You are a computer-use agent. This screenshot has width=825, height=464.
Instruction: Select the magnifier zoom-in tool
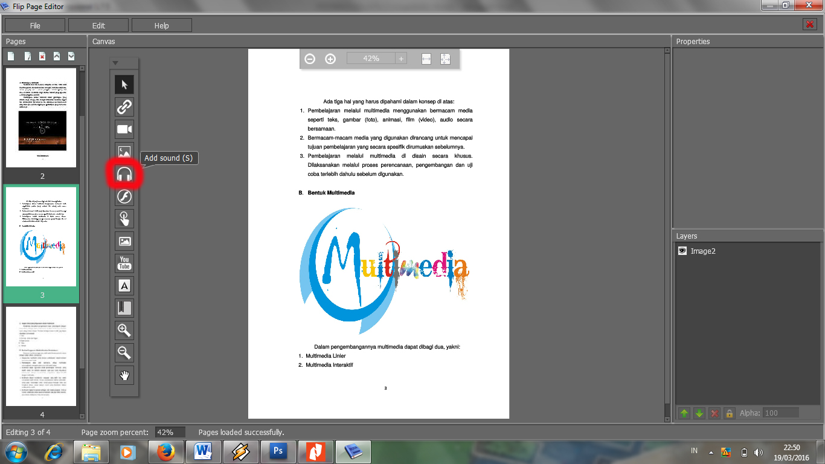124,330
